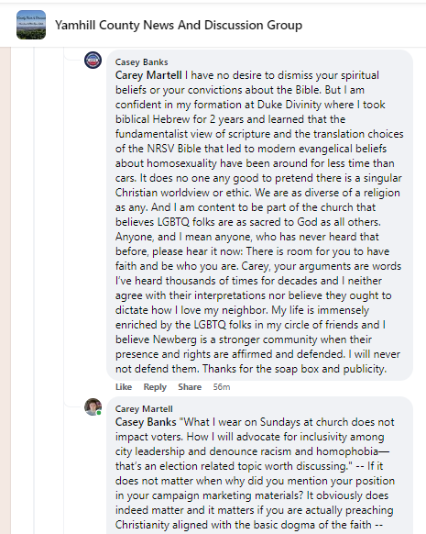This screenshot has height=534, width=426.
Task: Open Yamhill County News And Discussion Group title
Action: [x=179, y=25]
